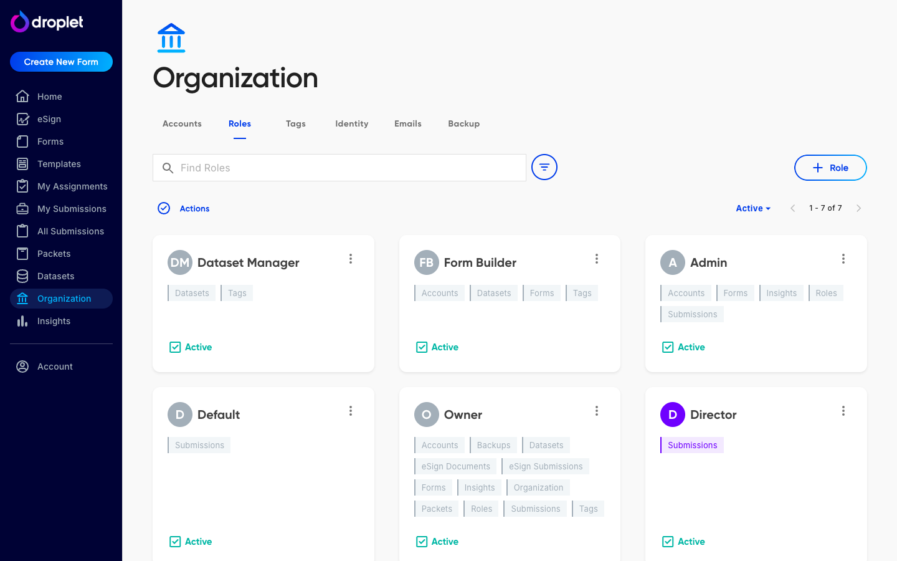
Task: Open Form Builder card options menu
Action: (597, 259)
